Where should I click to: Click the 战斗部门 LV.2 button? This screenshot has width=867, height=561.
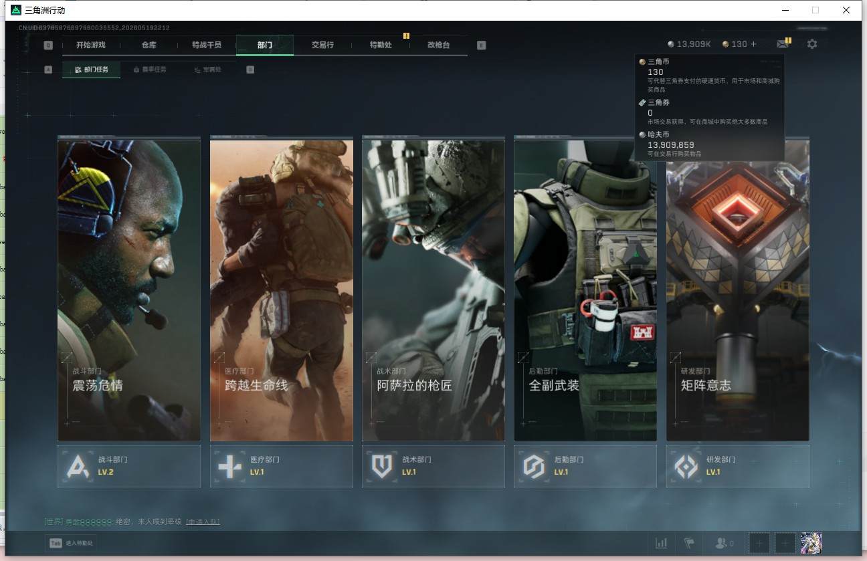pos(129,466)
